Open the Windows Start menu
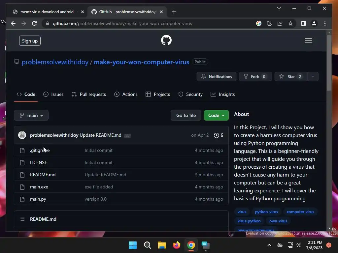 click(133, 245)
